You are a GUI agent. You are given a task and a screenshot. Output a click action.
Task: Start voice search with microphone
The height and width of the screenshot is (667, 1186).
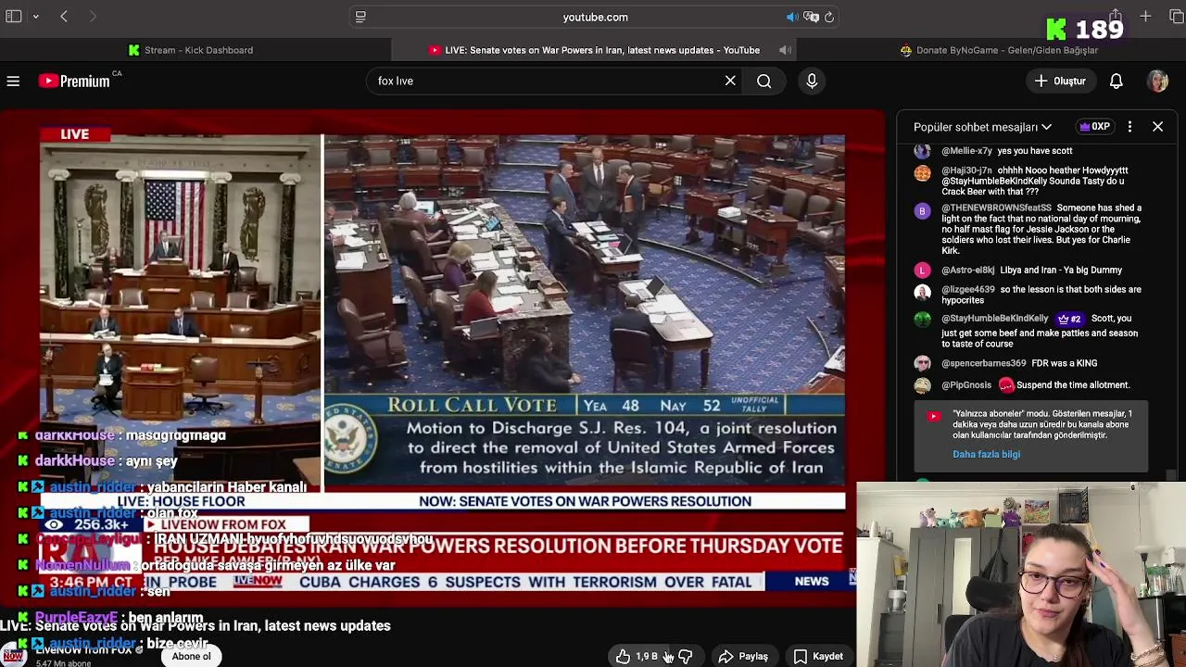pyautogui.click(x=812, y=81)
